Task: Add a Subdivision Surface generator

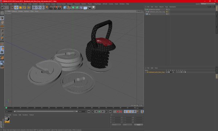Action: pyautogui.click(x=73, y=8)
